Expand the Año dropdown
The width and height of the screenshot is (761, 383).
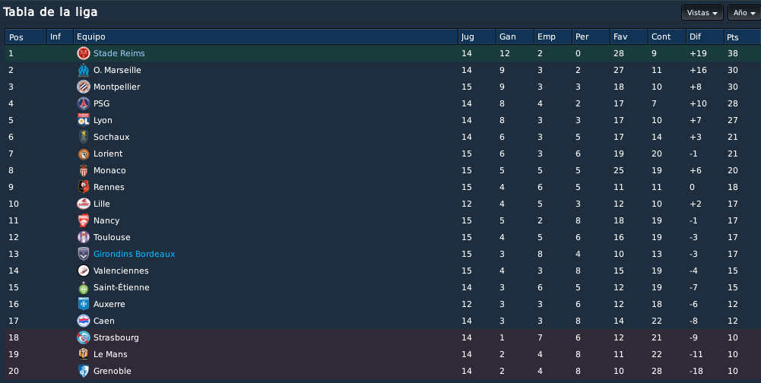tap(744, 13)
